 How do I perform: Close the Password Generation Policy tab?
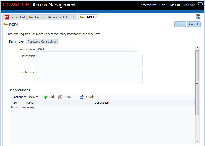pos(74,17)
